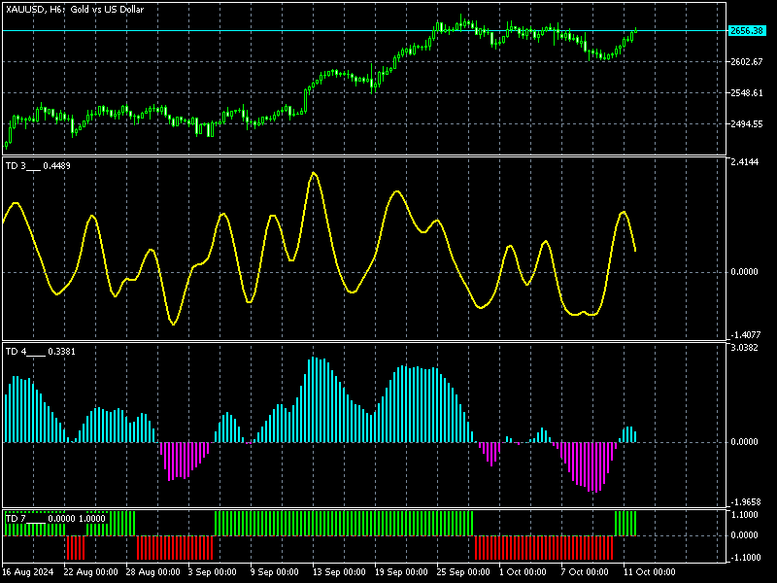Click TD 3 zero level label 0.0000

[x=745, y=272]
